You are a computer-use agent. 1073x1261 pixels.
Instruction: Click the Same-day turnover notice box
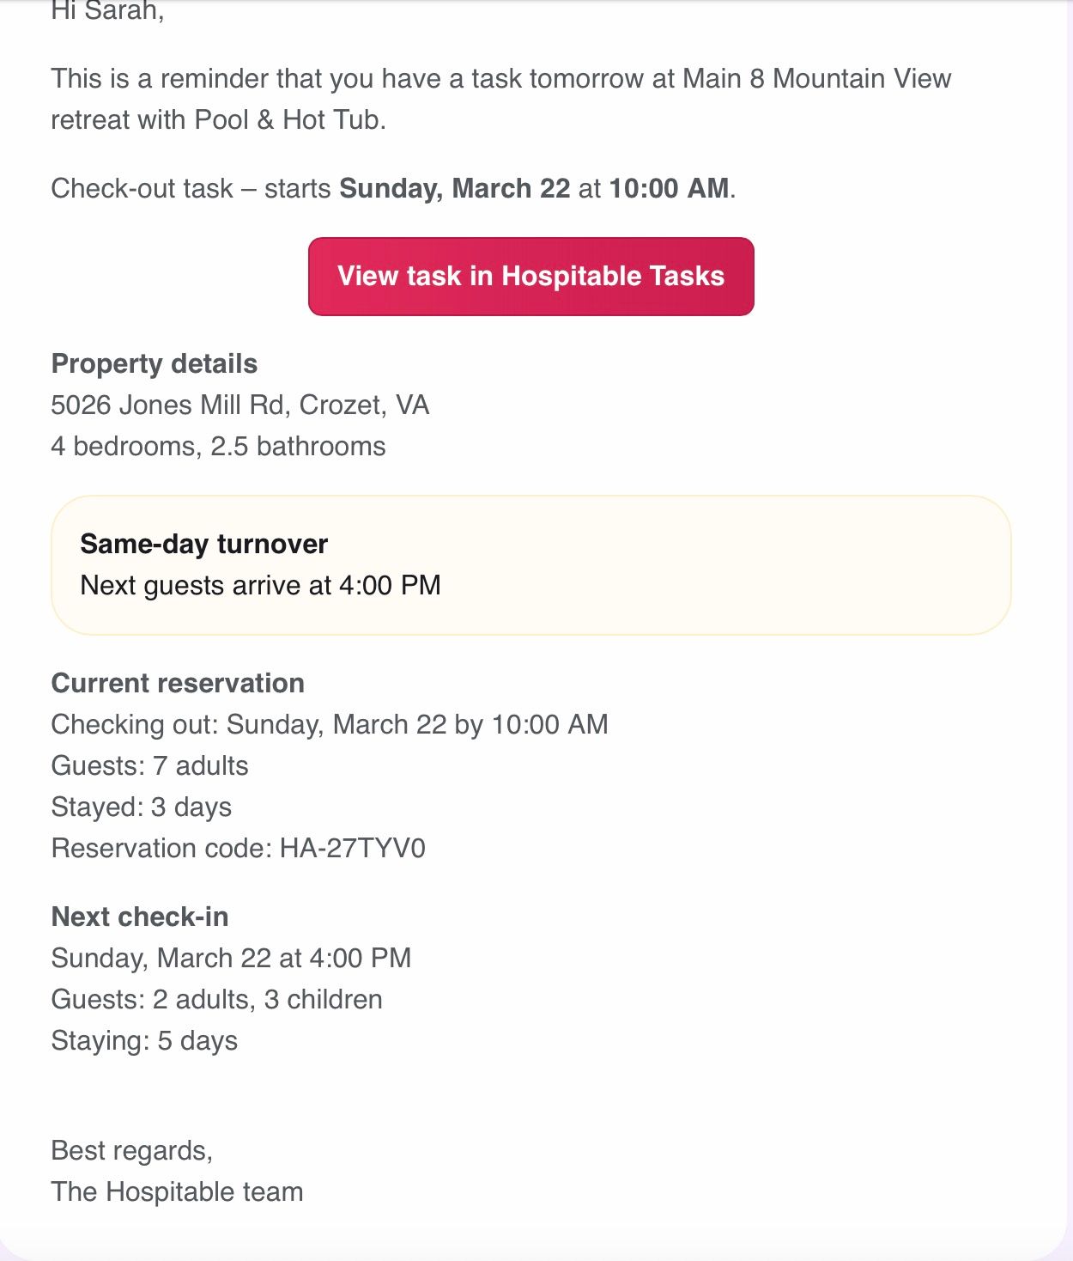(530, 565)
